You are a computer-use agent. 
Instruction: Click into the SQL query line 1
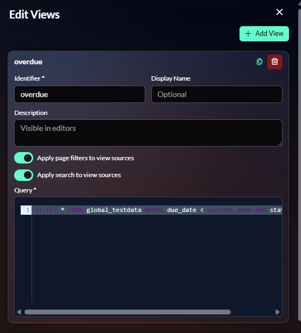pos(157,210)
